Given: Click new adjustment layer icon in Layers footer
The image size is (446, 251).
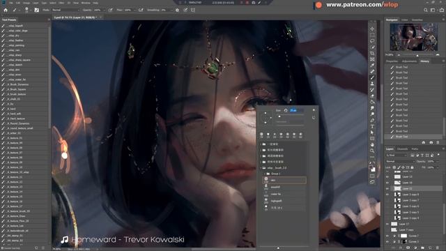Looking at the screenshot, I should coord(415,248).
